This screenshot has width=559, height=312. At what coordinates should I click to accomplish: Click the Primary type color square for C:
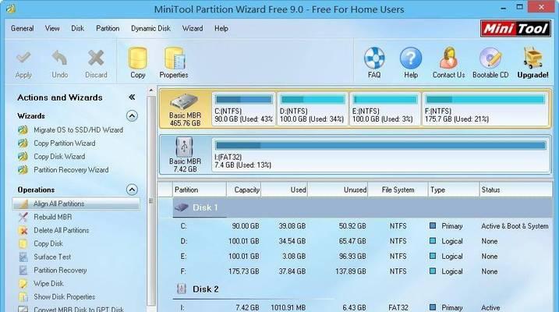coord(433,225)
